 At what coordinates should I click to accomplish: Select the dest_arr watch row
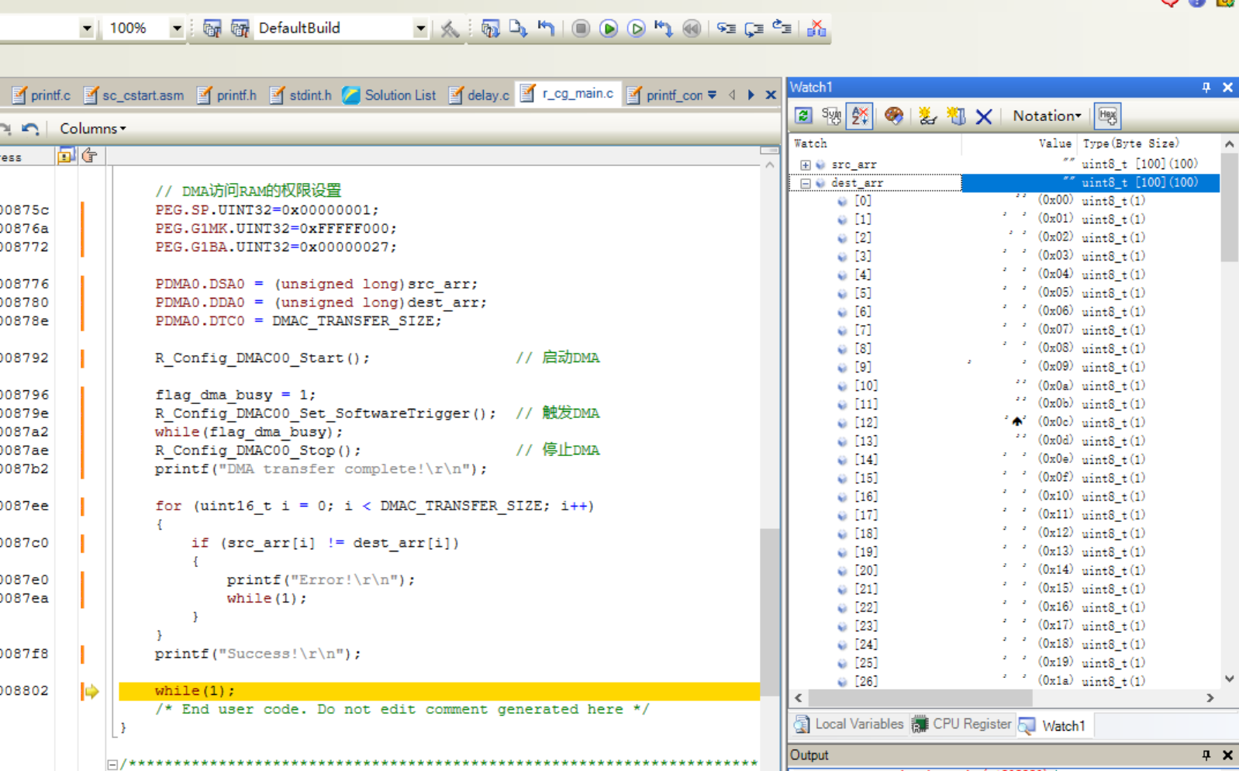[1005, 183]
